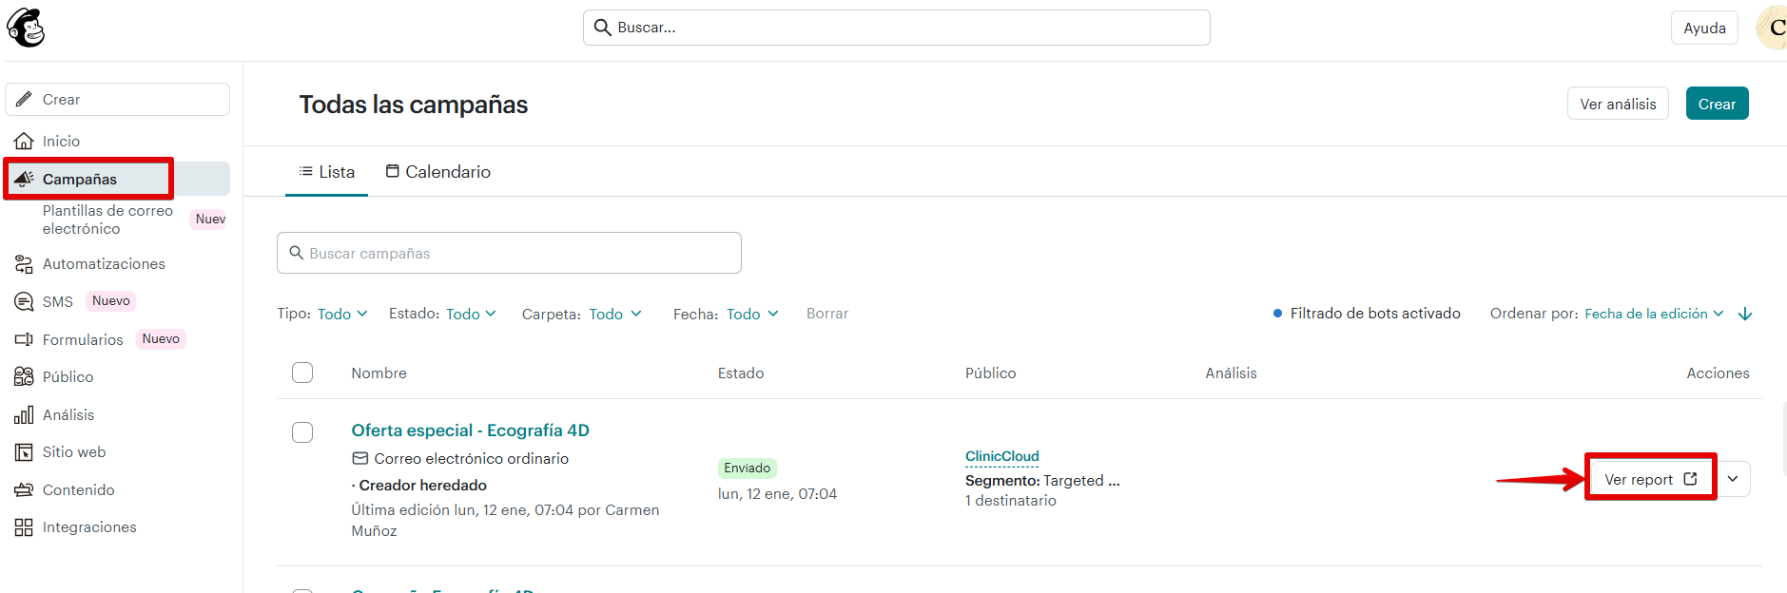
Task: Click the Integraciones grid icon
Action: point(24,527)
